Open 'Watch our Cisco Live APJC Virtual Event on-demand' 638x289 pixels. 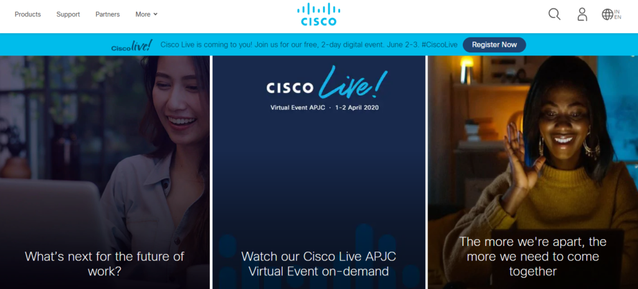click(x=318, y=263)
